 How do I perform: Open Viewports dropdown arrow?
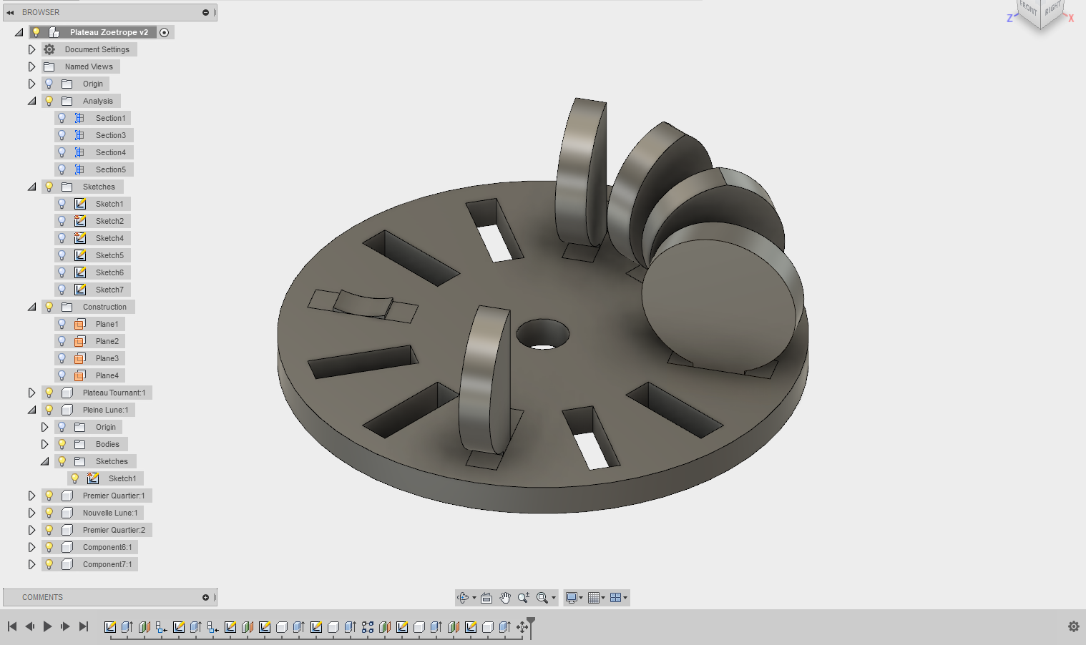click(x=625, y=598)
